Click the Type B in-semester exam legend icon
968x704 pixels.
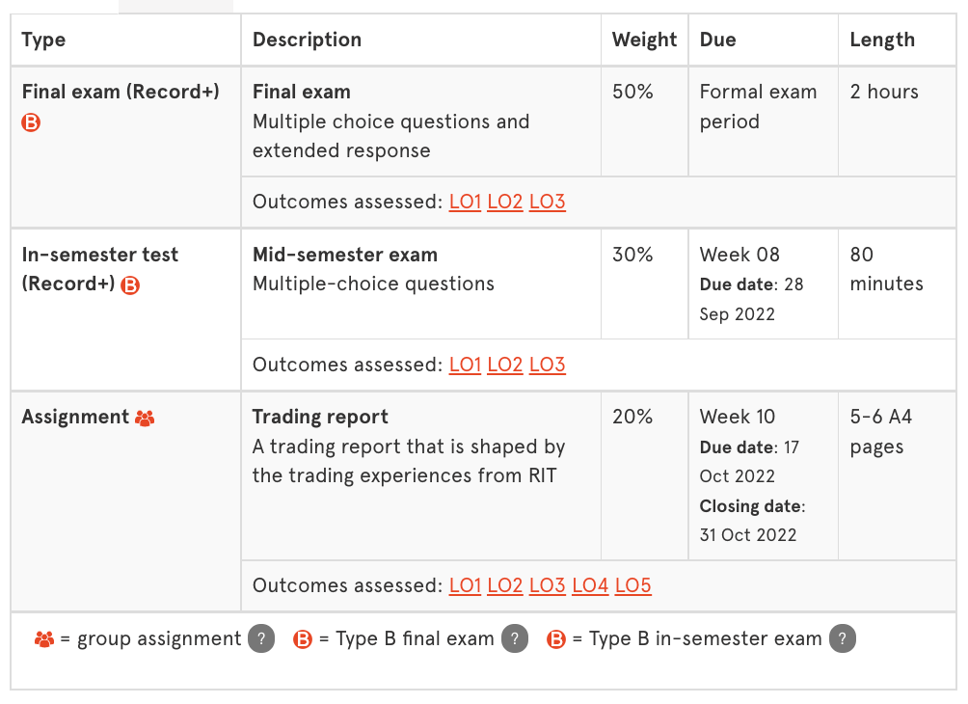point(555,637)
